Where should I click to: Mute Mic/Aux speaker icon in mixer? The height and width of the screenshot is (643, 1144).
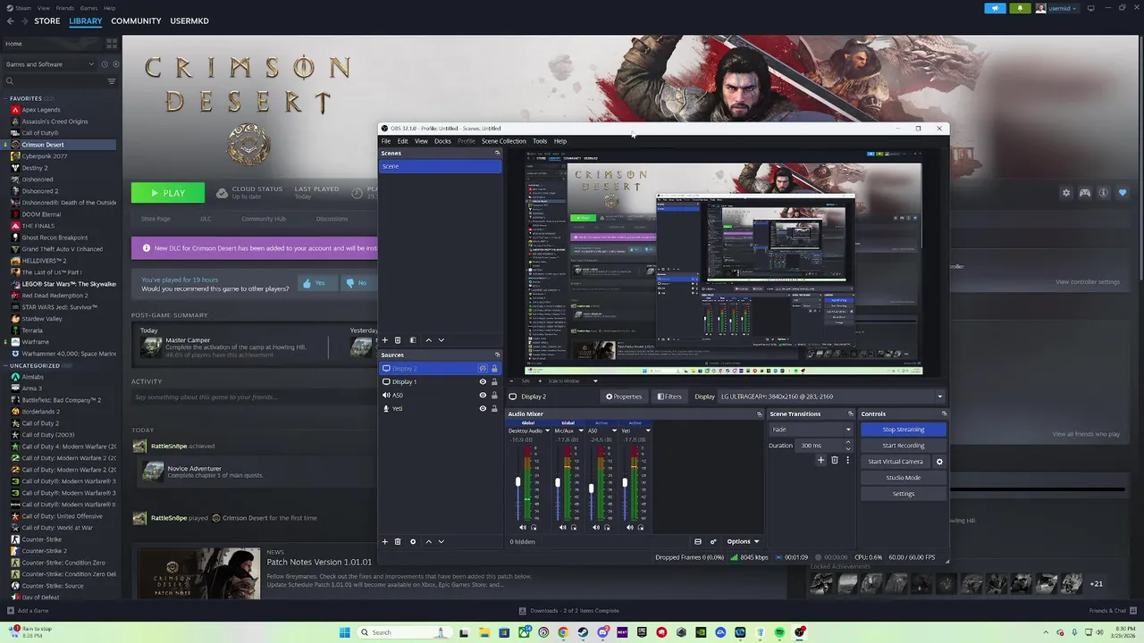tap(562, 527)
